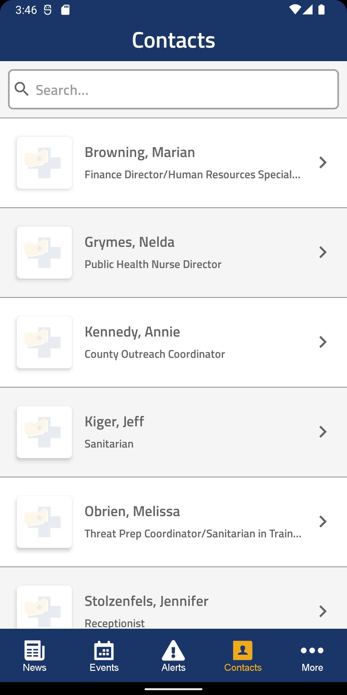Viewport: 347px width, 695px height.
Task: Open Kennedy, Annie contact name
Action: [132, 332]
